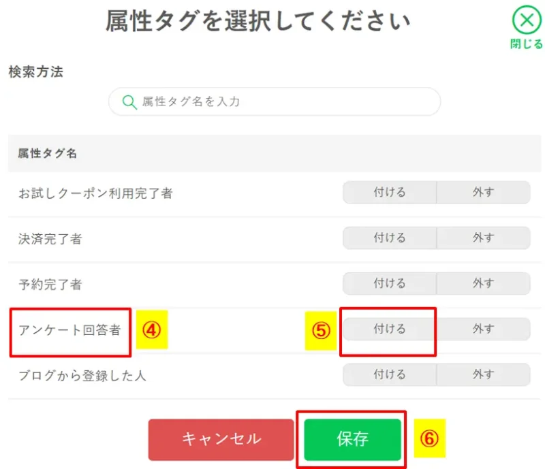This screenshot has height=469, width=545.
Task: Enable 付ける for 予約完了者 tag
Action: pyautogui.click(x=388, y=283)
